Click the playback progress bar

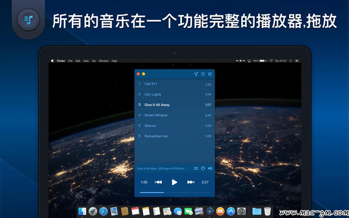coord(174,192)
